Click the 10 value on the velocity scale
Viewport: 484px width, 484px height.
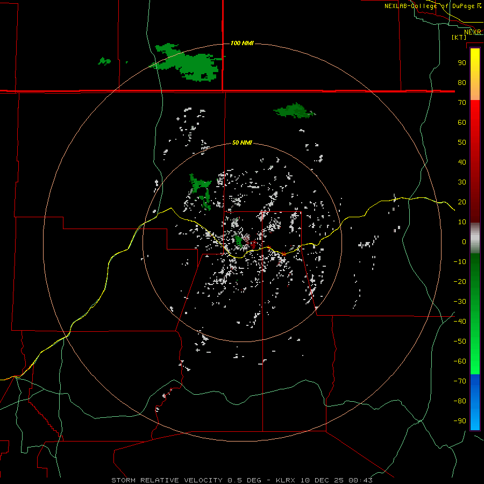(x=462, y=222)
